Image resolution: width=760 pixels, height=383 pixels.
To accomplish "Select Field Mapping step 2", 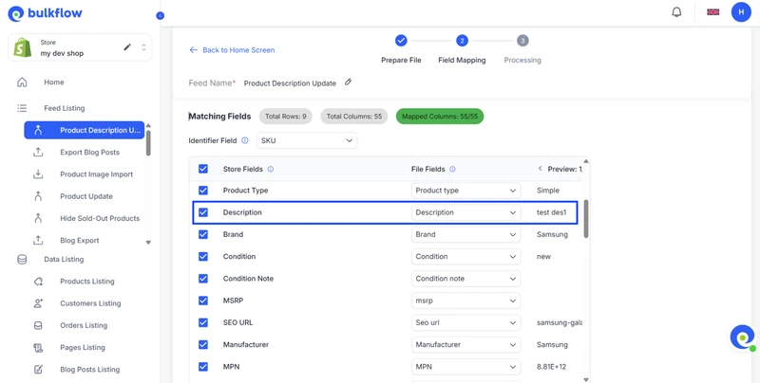I will (x=462, y=50).
